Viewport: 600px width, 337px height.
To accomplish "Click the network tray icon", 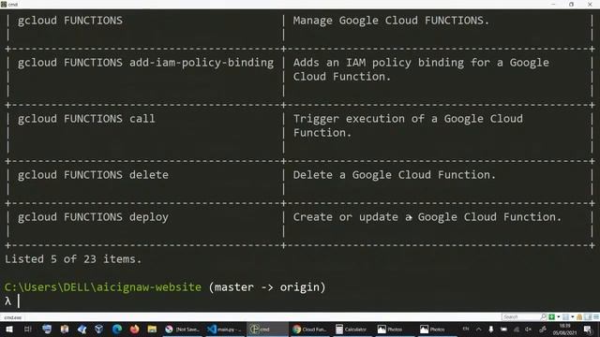I will tap(517, 329).
